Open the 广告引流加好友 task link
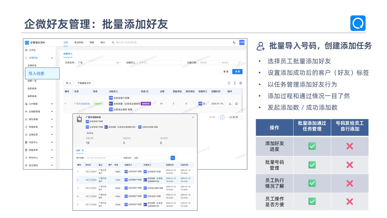387x218 pixels. point(82,104)
